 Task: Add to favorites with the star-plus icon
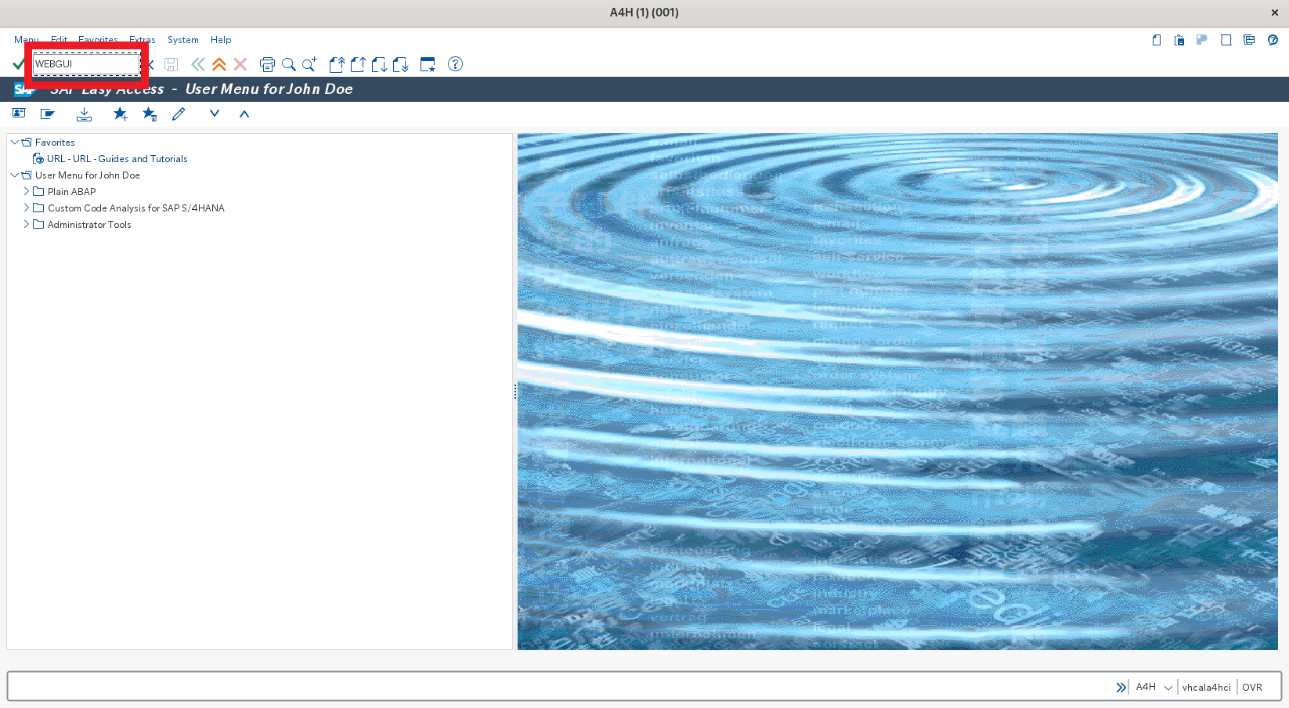(x=121, y=114)
